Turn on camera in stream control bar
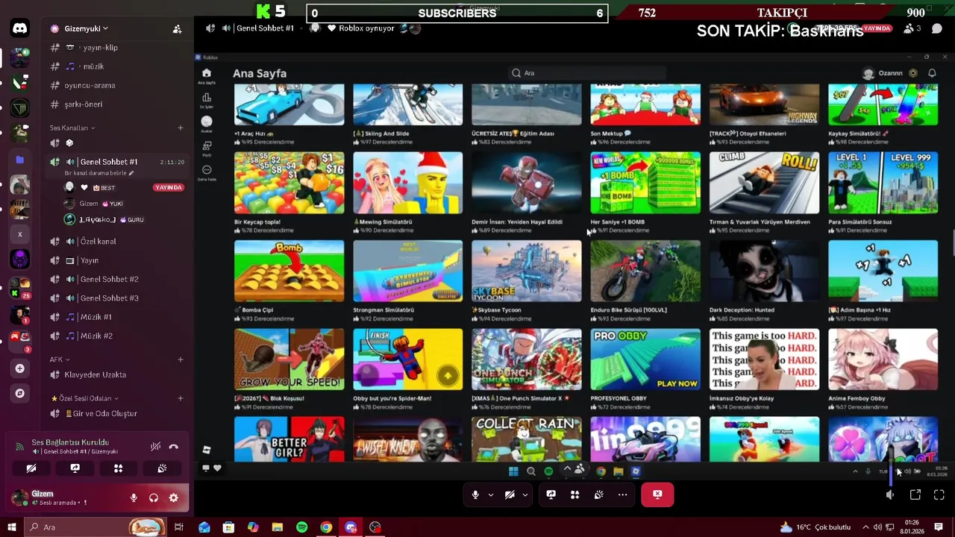The width and height of the screenshot is (955, 537). [x=510, y=494]
